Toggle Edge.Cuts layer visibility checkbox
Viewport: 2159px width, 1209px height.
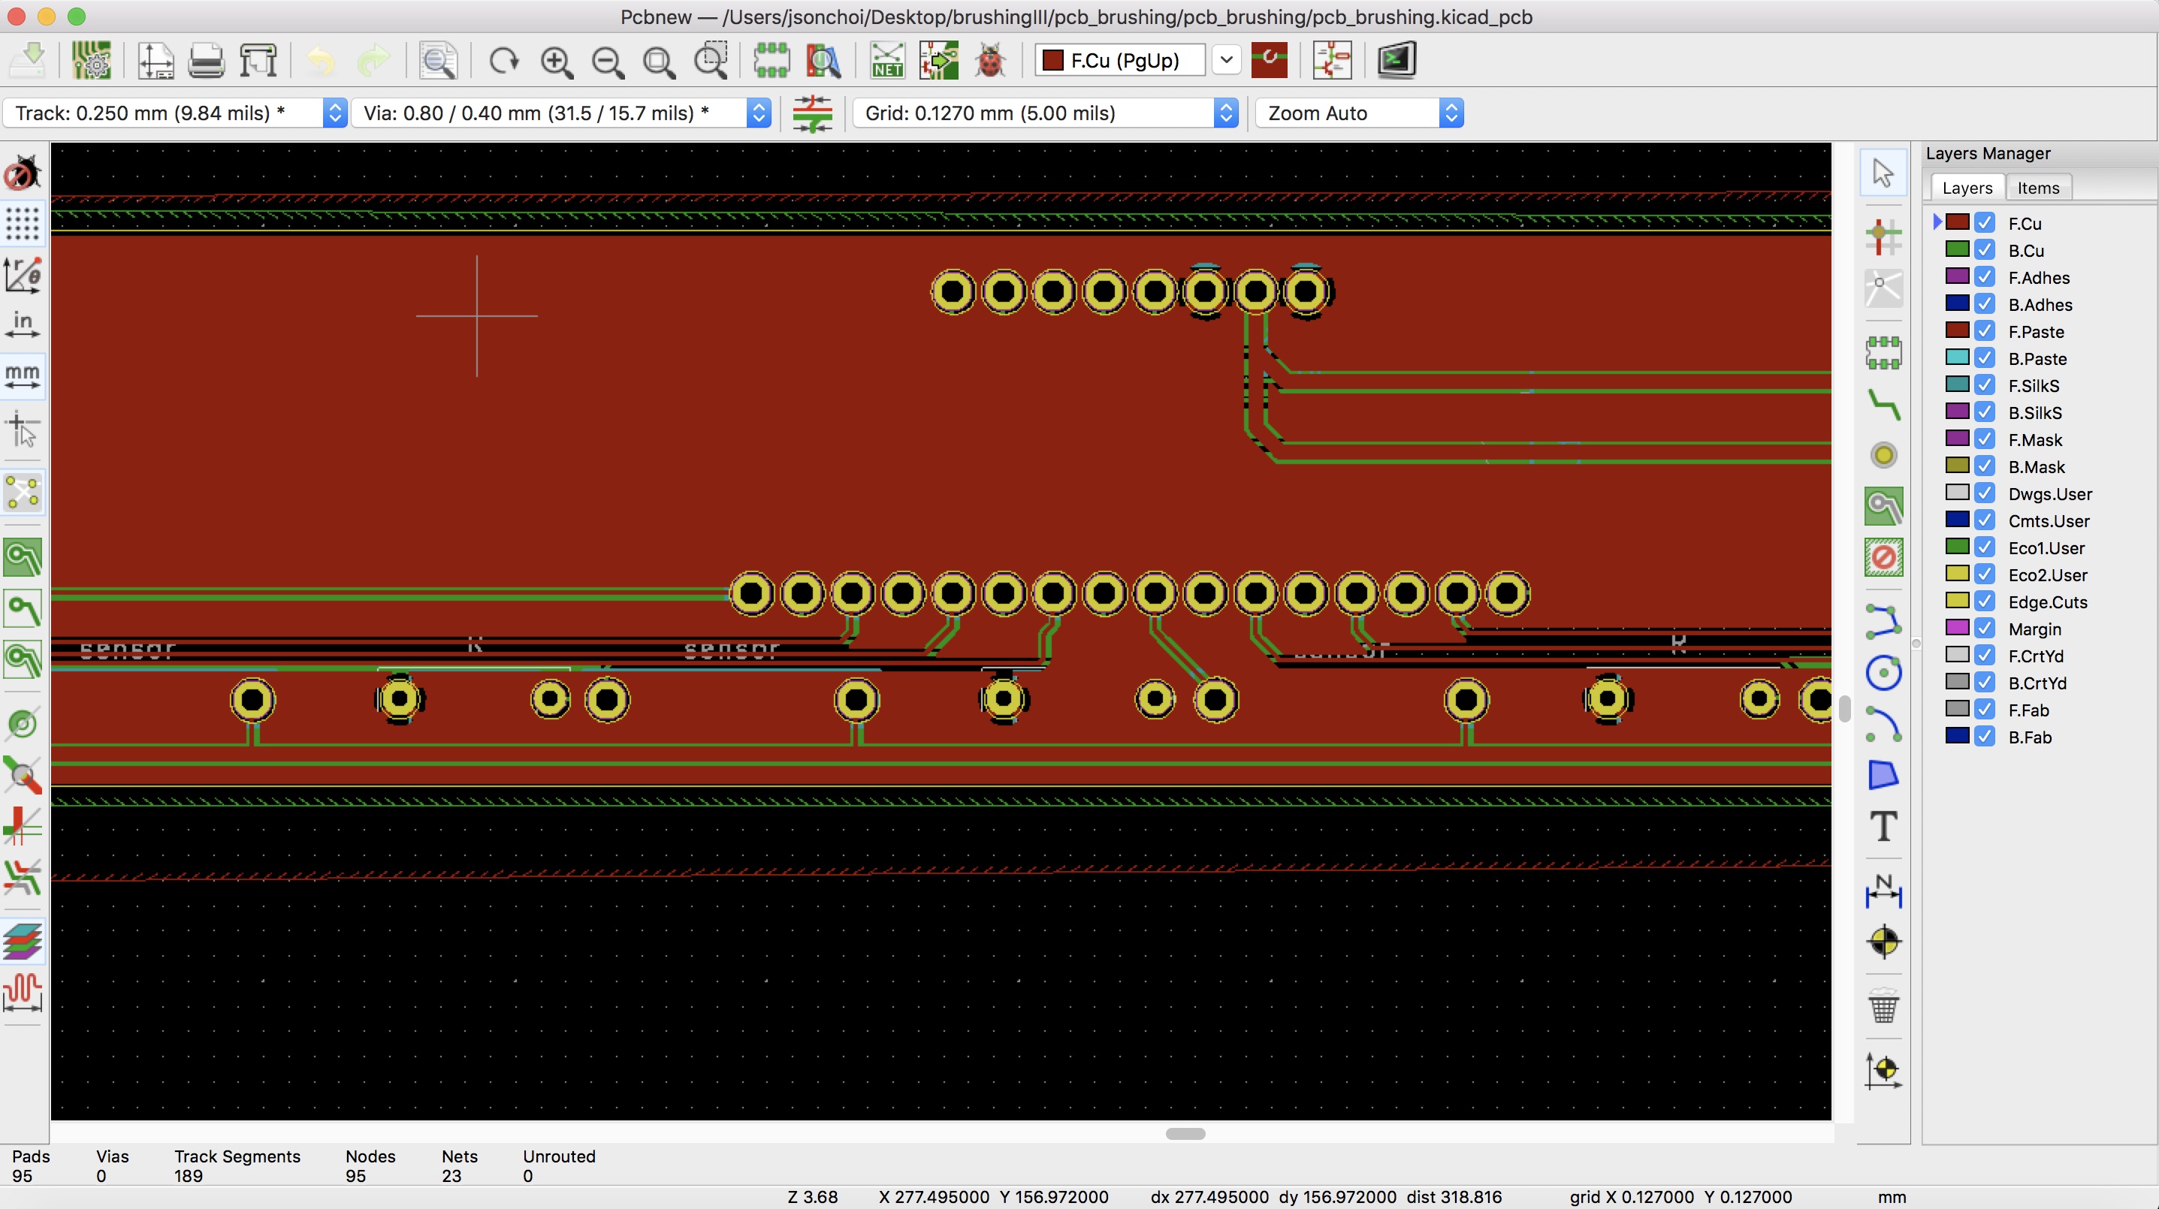[x=1984, y=601]
